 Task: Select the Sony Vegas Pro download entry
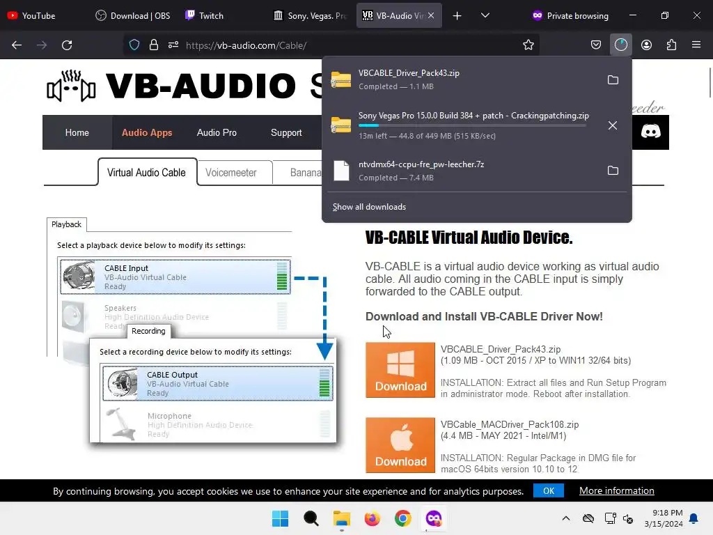464,125
